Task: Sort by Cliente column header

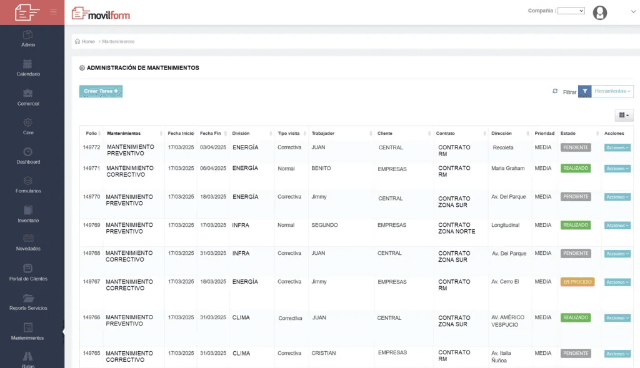Action: [403, 134]
